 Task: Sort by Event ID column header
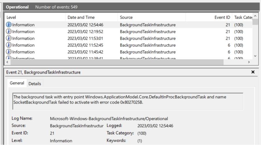click(x=209, y=17)
